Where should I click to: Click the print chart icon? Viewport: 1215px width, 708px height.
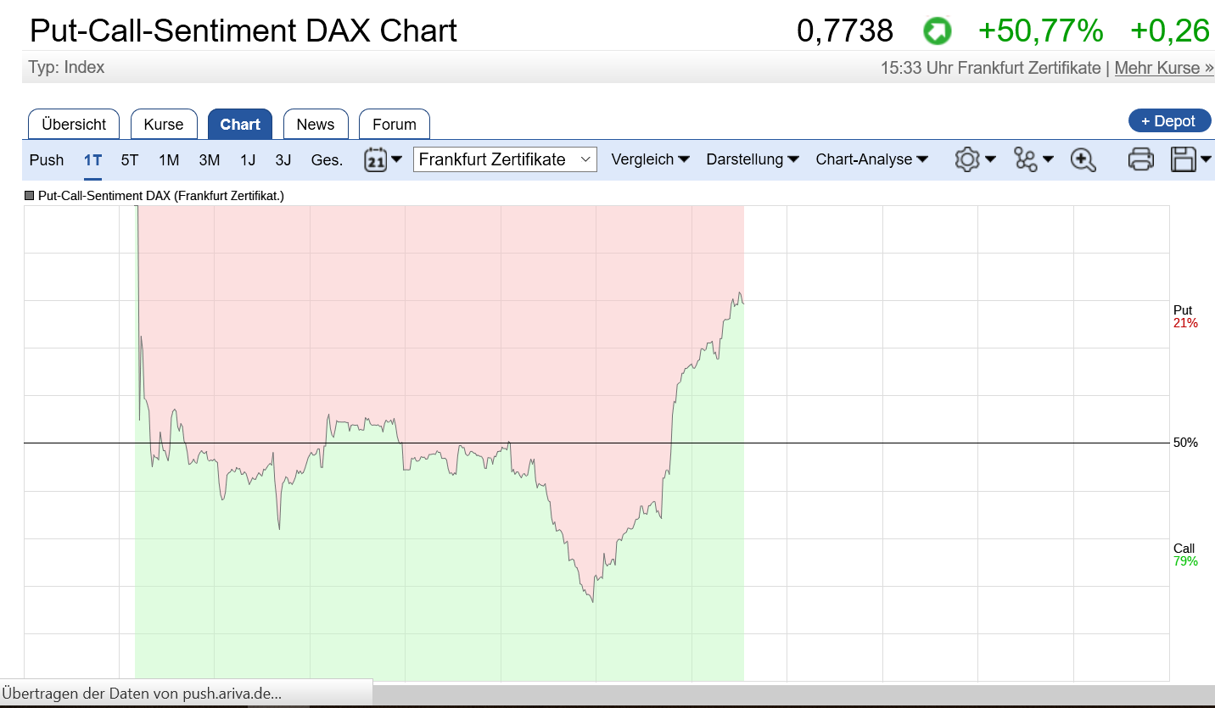click(1140, 159)
